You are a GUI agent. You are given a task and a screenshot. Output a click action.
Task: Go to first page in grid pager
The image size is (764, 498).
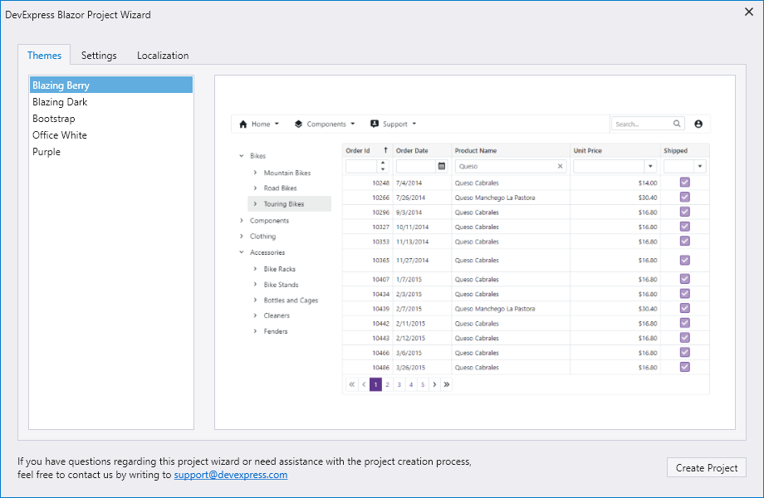pyautogui.click(x=352, y=384)
